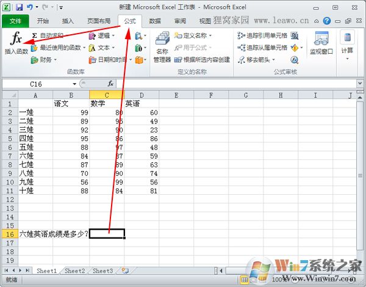
Task: Select row 16 header
Action: (10, 234)
